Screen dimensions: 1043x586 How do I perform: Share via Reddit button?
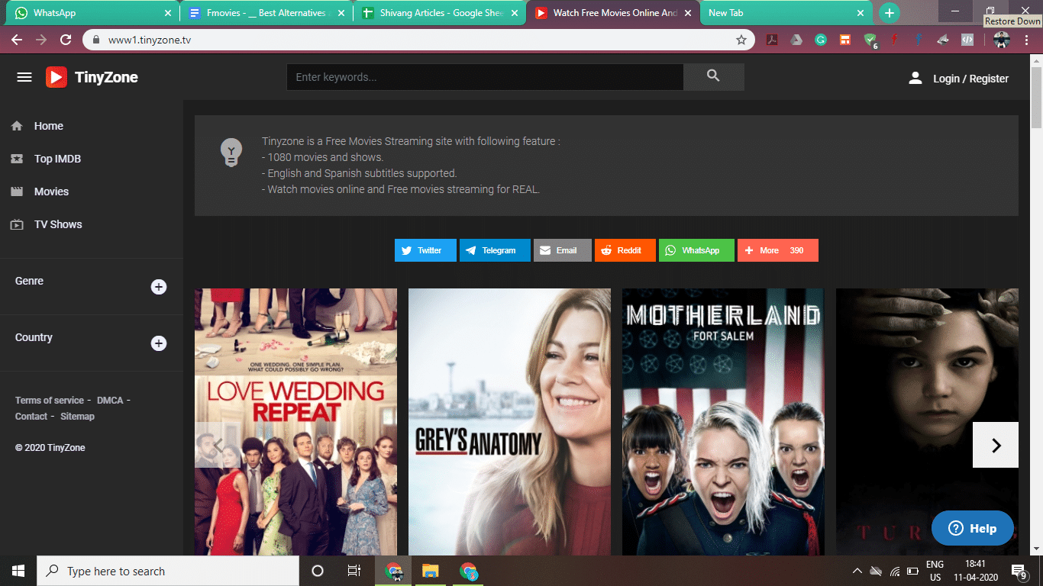point(625,250)
